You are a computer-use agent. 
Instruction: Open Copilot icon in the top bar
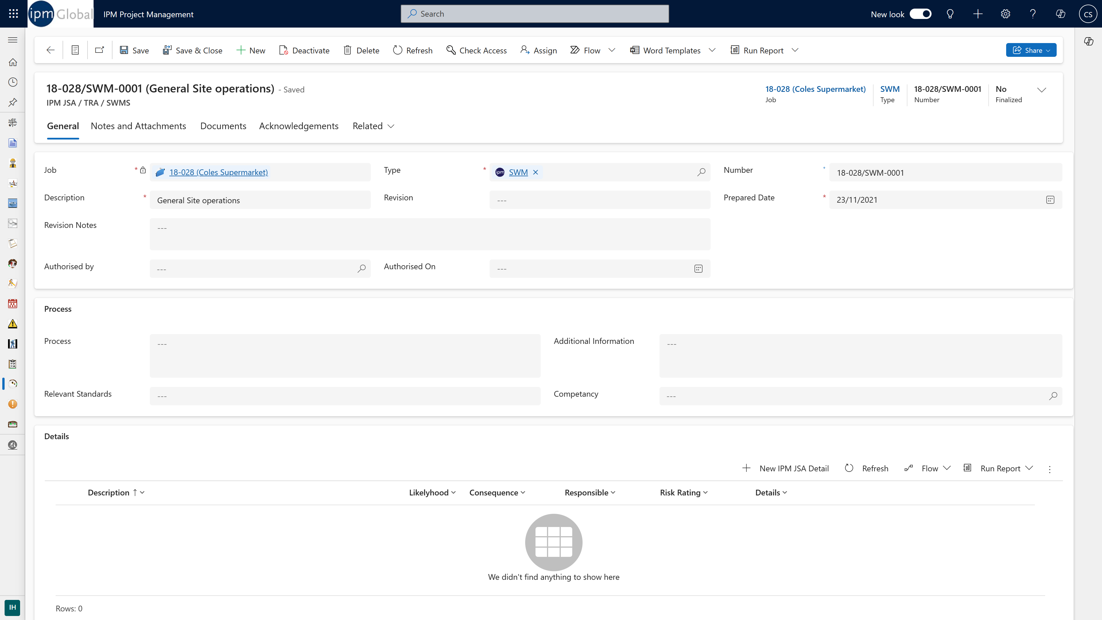(1060, 14)
